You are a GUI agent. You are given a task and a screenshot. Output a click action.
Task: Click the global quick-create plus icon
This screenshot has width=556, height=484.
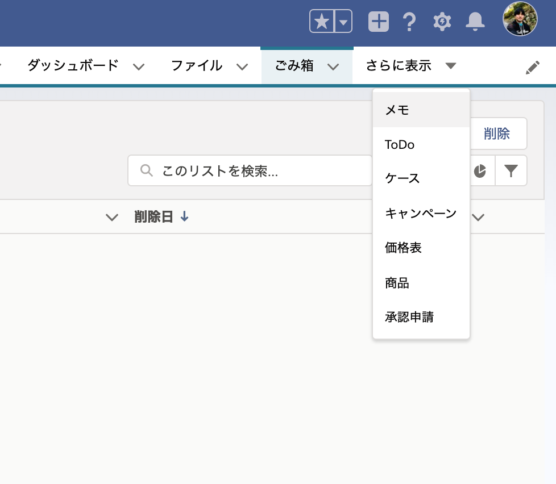[x=378, y=21]
